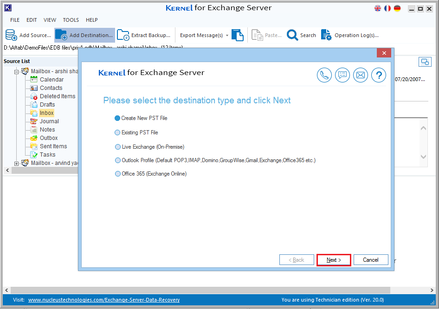Click bottom scrollbar right arrow

(432, 290)
